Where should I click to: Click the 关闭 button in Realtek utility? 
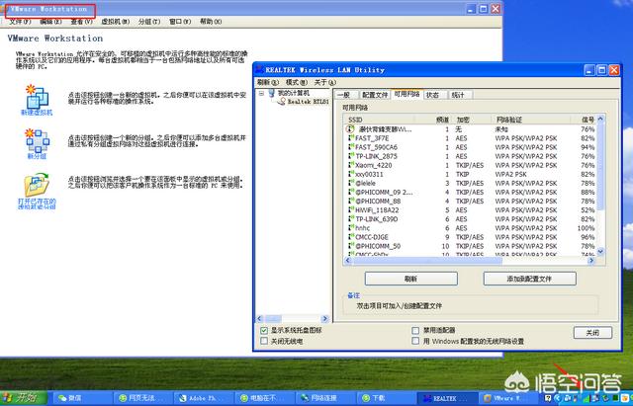(x=592, y=333)
